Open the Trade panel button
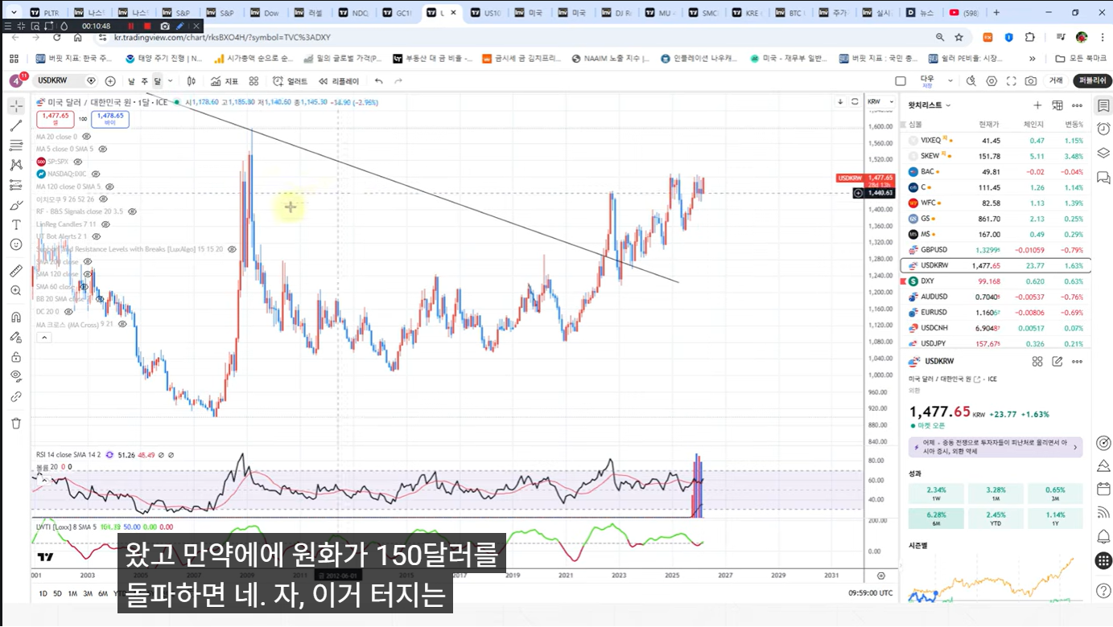The height and width of the screenshot is (627, 1113). 1056,81
